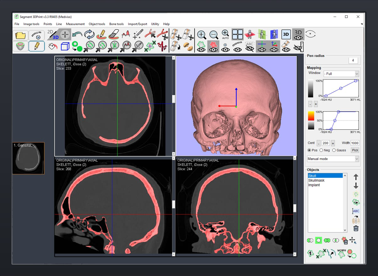Choose the four-panel layout view icon
Viewport: 378px width, 276px height.
click(x=237, y=34)
